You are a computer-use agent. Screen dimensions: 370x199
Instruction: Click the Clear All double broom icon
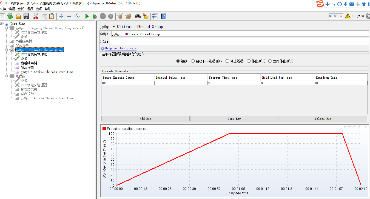coord(128,16)
